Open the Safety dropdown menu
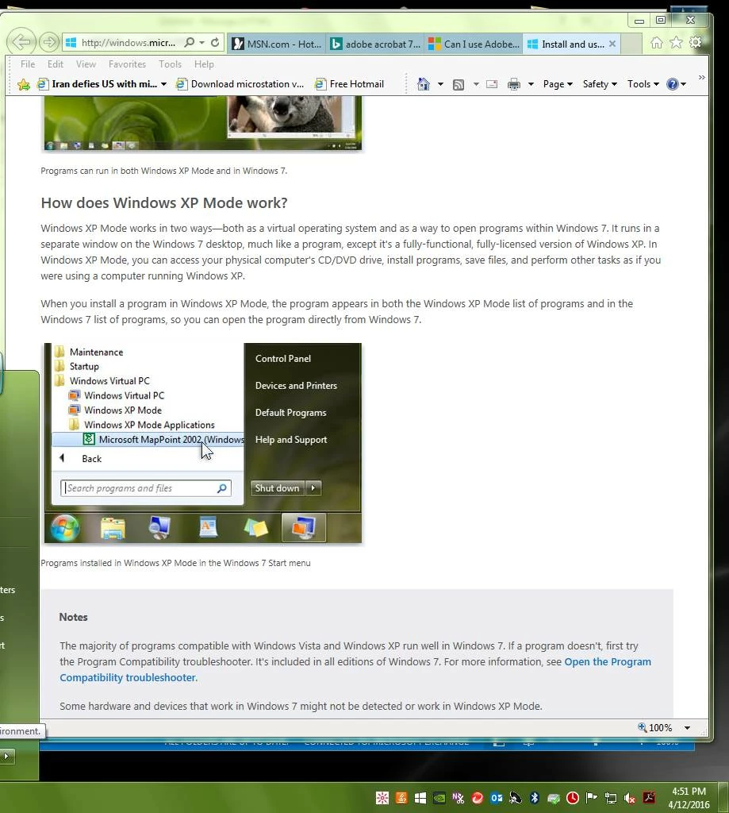Screen dimensions: 729x813 600,84
